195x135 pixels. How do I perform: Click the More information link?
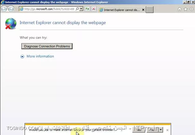(x=40, y=56)
